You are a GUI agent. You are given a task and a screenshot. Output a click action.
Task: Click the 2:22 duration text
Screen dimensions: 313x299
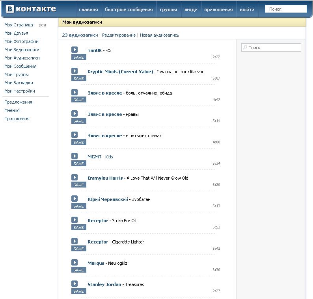coord(216,57)
